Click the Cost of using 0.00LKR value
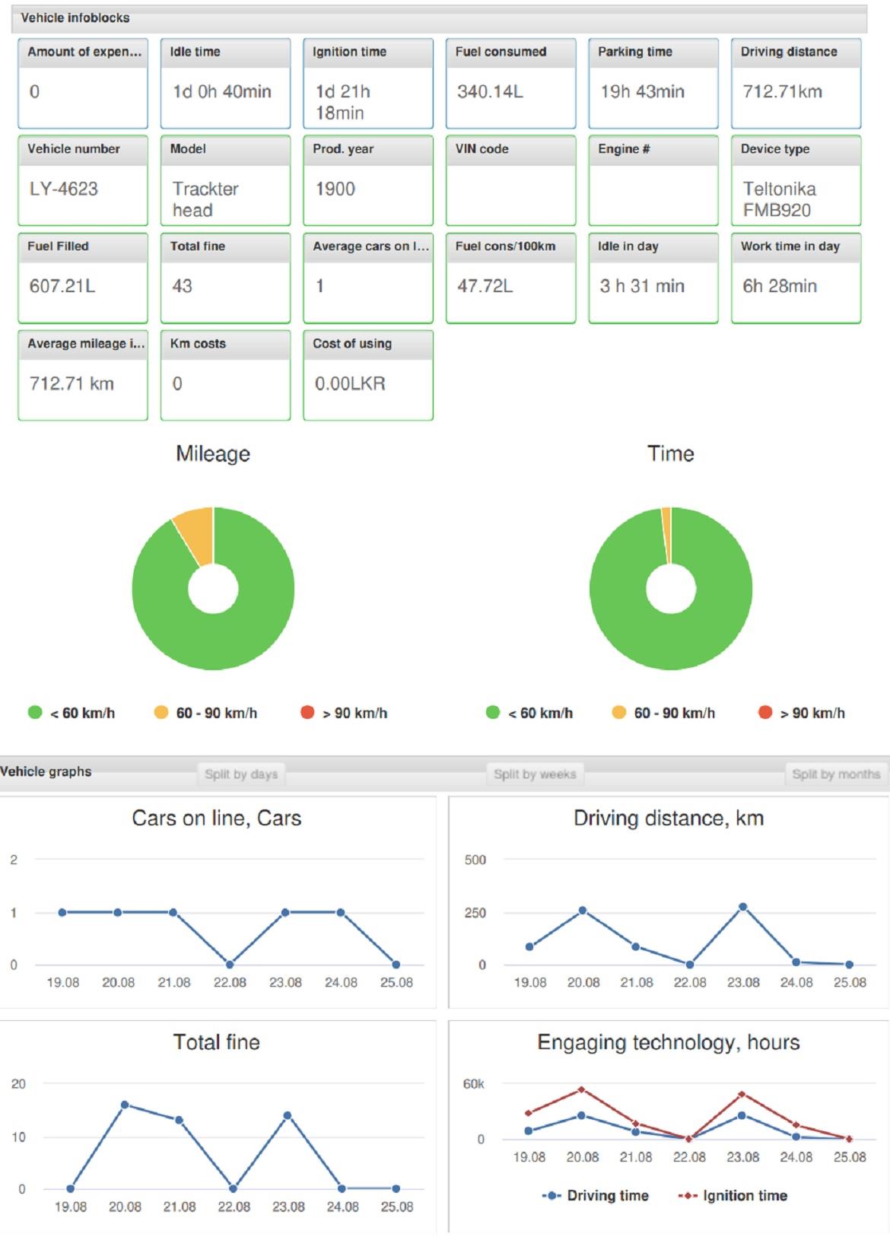The width and height of the screenshot is (890, 1237). pos(350,383)
